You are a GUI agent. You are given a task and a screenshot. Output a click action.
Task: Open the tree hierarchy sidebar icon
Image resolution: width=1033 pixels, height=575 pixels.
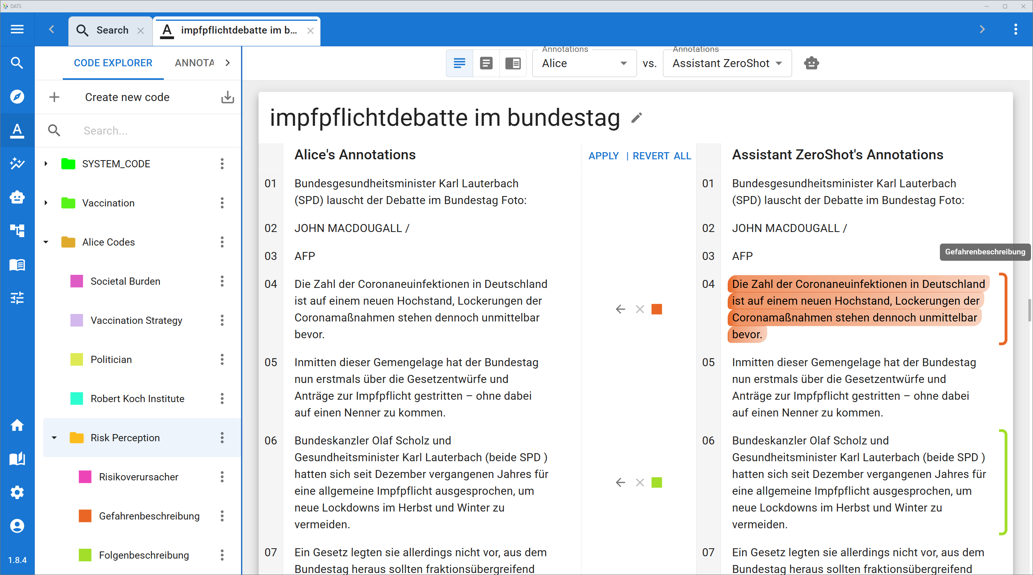pyautogui.click(x=17, y=230)
